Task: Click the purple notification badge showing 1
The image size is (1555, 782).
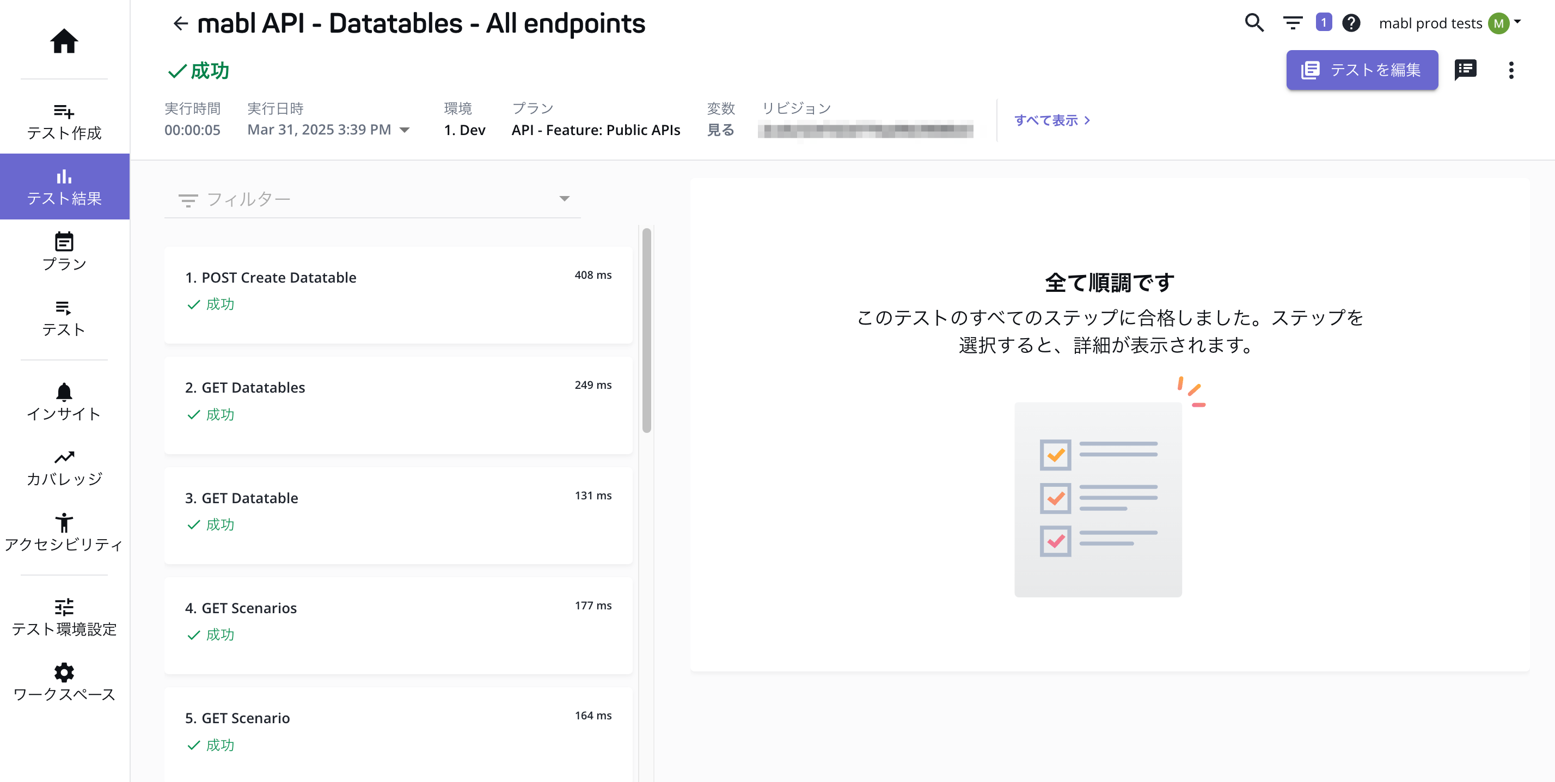Action: click(x=1324, y=23)
